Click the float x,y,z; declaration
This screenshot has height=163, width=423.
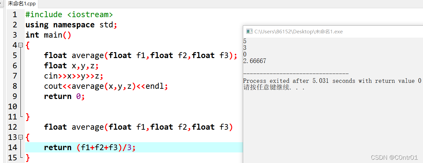click(71, 66)
